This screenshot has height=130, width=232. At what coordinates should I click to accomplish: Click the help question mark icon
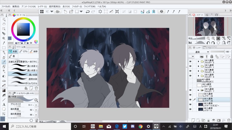pos(162,12)
